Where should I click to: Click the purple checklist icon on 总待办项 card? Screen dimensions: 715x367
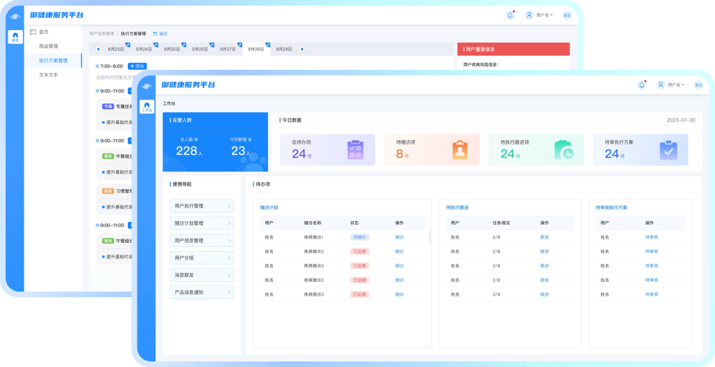355,149
